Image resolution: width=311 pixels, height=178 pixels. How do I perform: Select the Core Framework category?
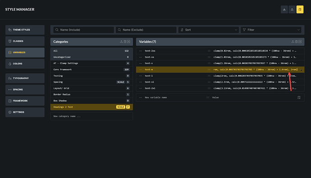[91, 70]
